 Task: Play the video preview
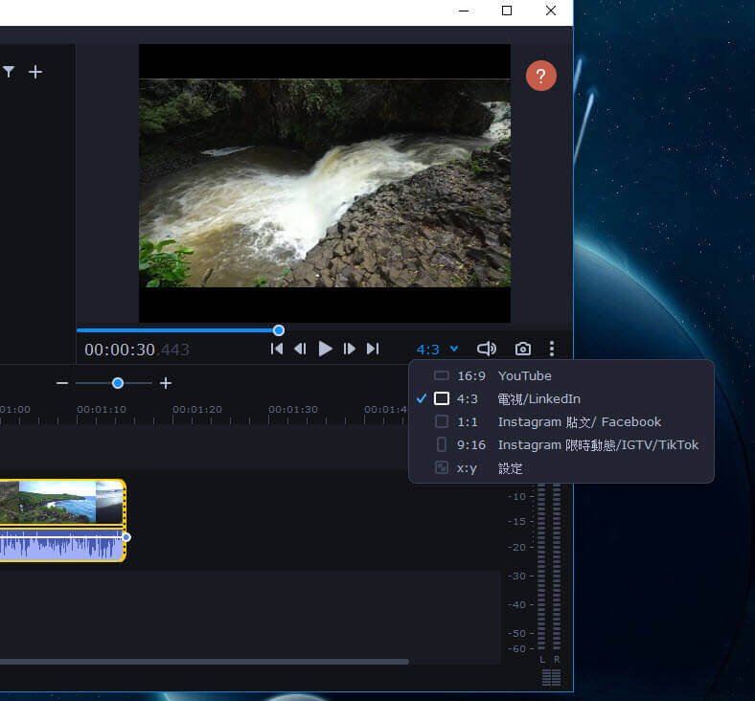pyautogui.click(x=325, y=349)
